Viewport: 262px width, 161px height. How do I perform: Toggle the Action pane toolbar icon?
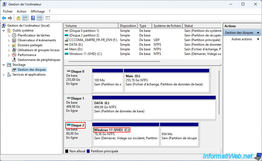coord(40,18)
